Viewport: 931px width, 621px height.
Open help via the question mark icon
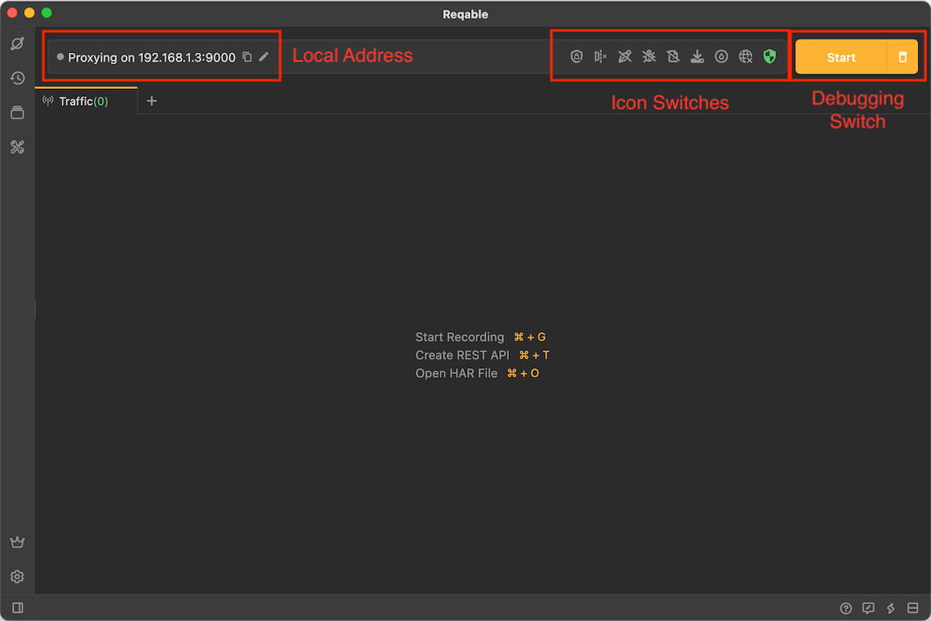(845, 608)
